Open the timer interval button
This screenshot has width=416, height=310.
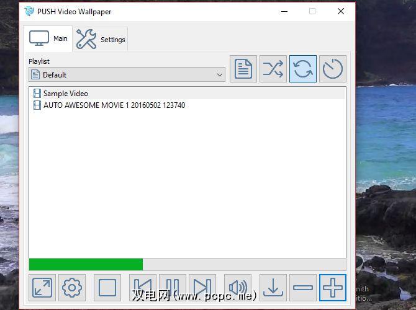coord(333,69)
